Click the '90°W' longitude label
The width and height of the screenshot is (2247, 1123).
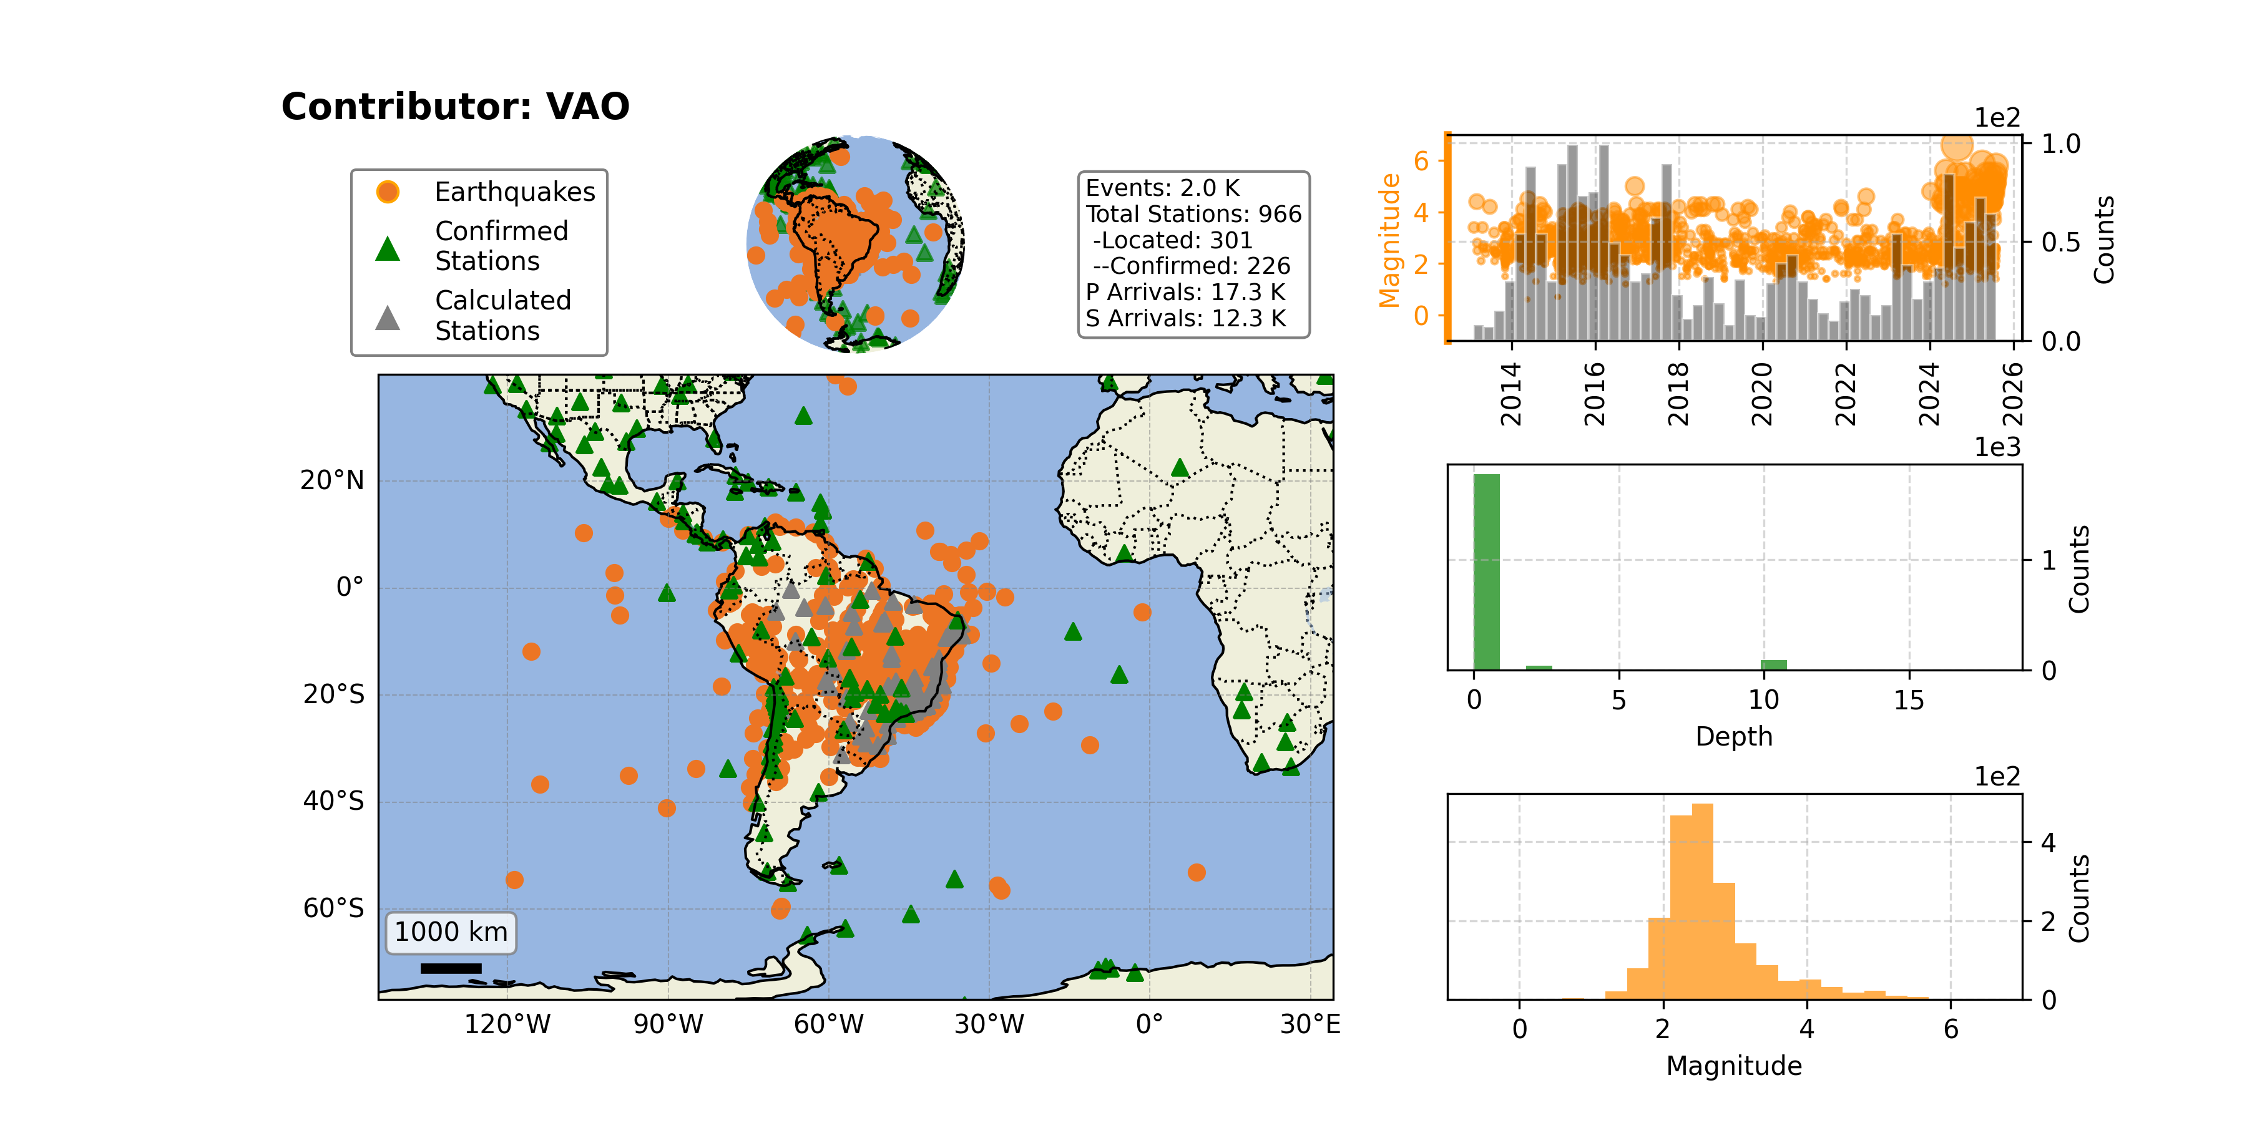tap(668, 1024)
